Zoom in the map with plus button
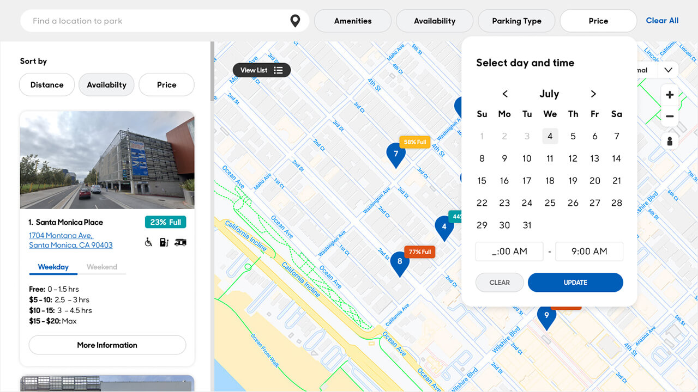 (670, 95)
